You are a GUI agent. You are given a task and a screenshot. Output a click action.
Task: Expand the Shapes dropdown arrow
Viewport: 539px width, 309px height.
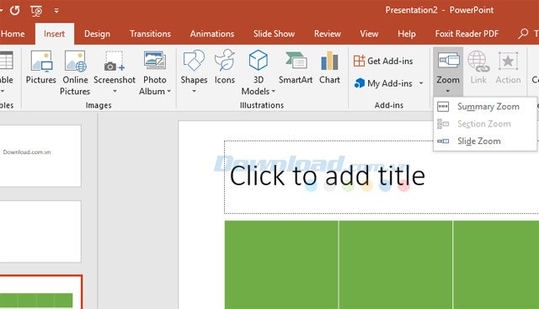[194, 92]
